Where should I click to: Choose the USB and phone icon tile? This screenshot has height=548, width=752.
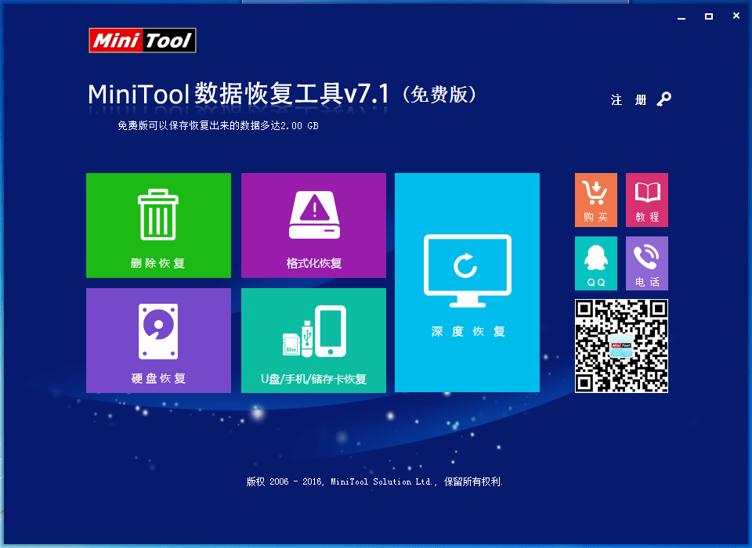[x=313, y=330]
